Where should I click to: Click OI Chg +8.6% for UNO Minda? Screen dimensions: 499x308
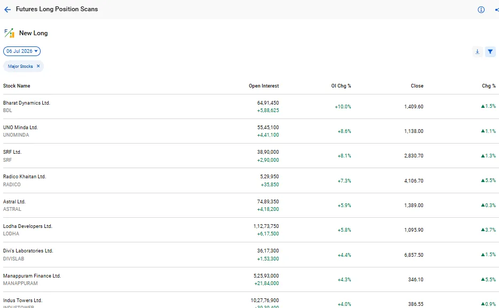click(344, 131)
